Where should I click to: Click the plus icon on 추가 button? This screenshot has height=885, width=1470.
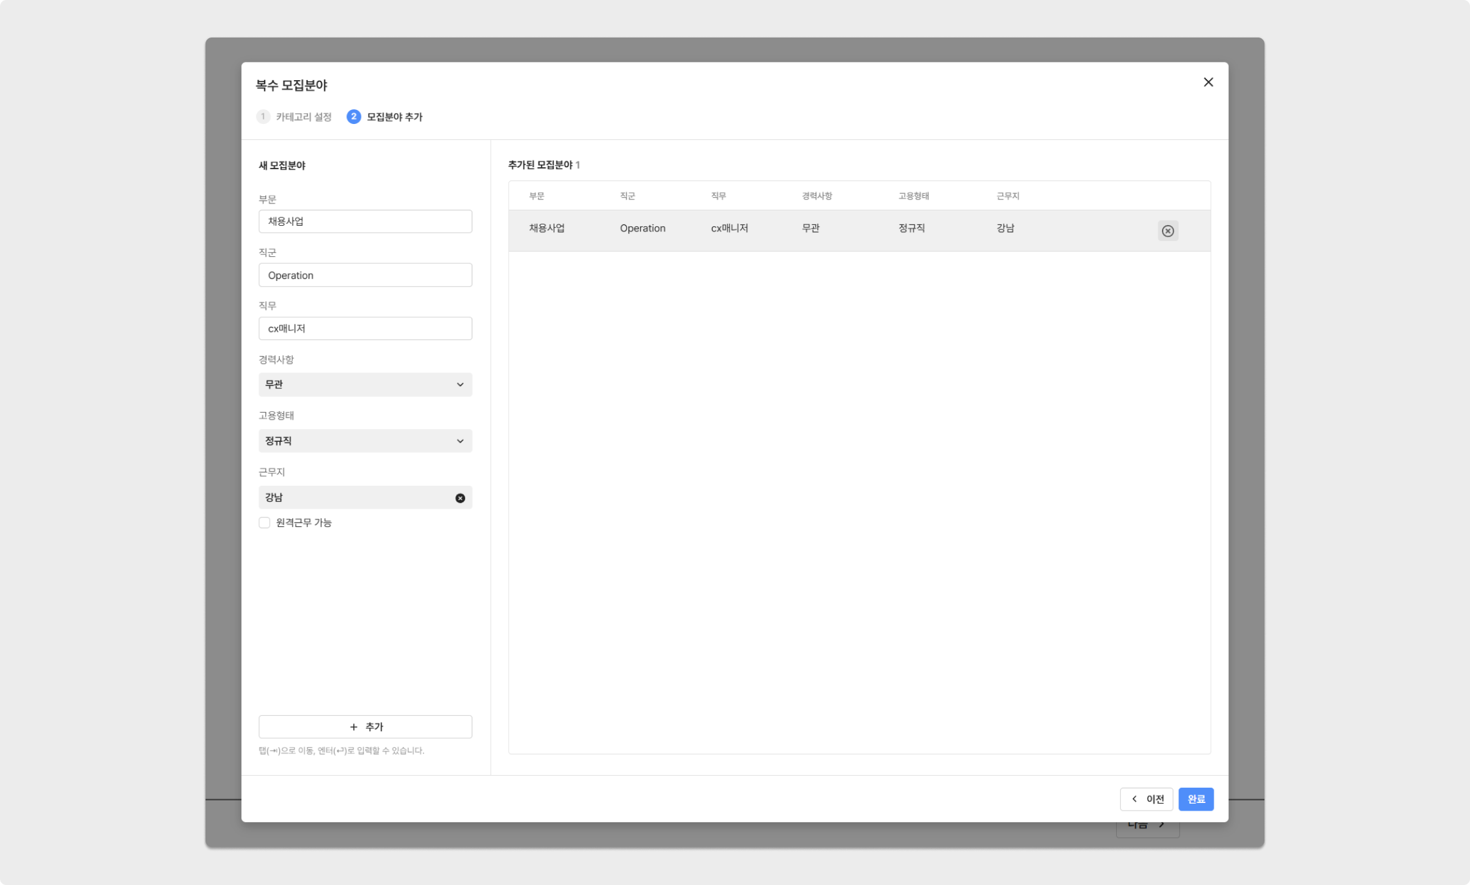tap(354, 727)
